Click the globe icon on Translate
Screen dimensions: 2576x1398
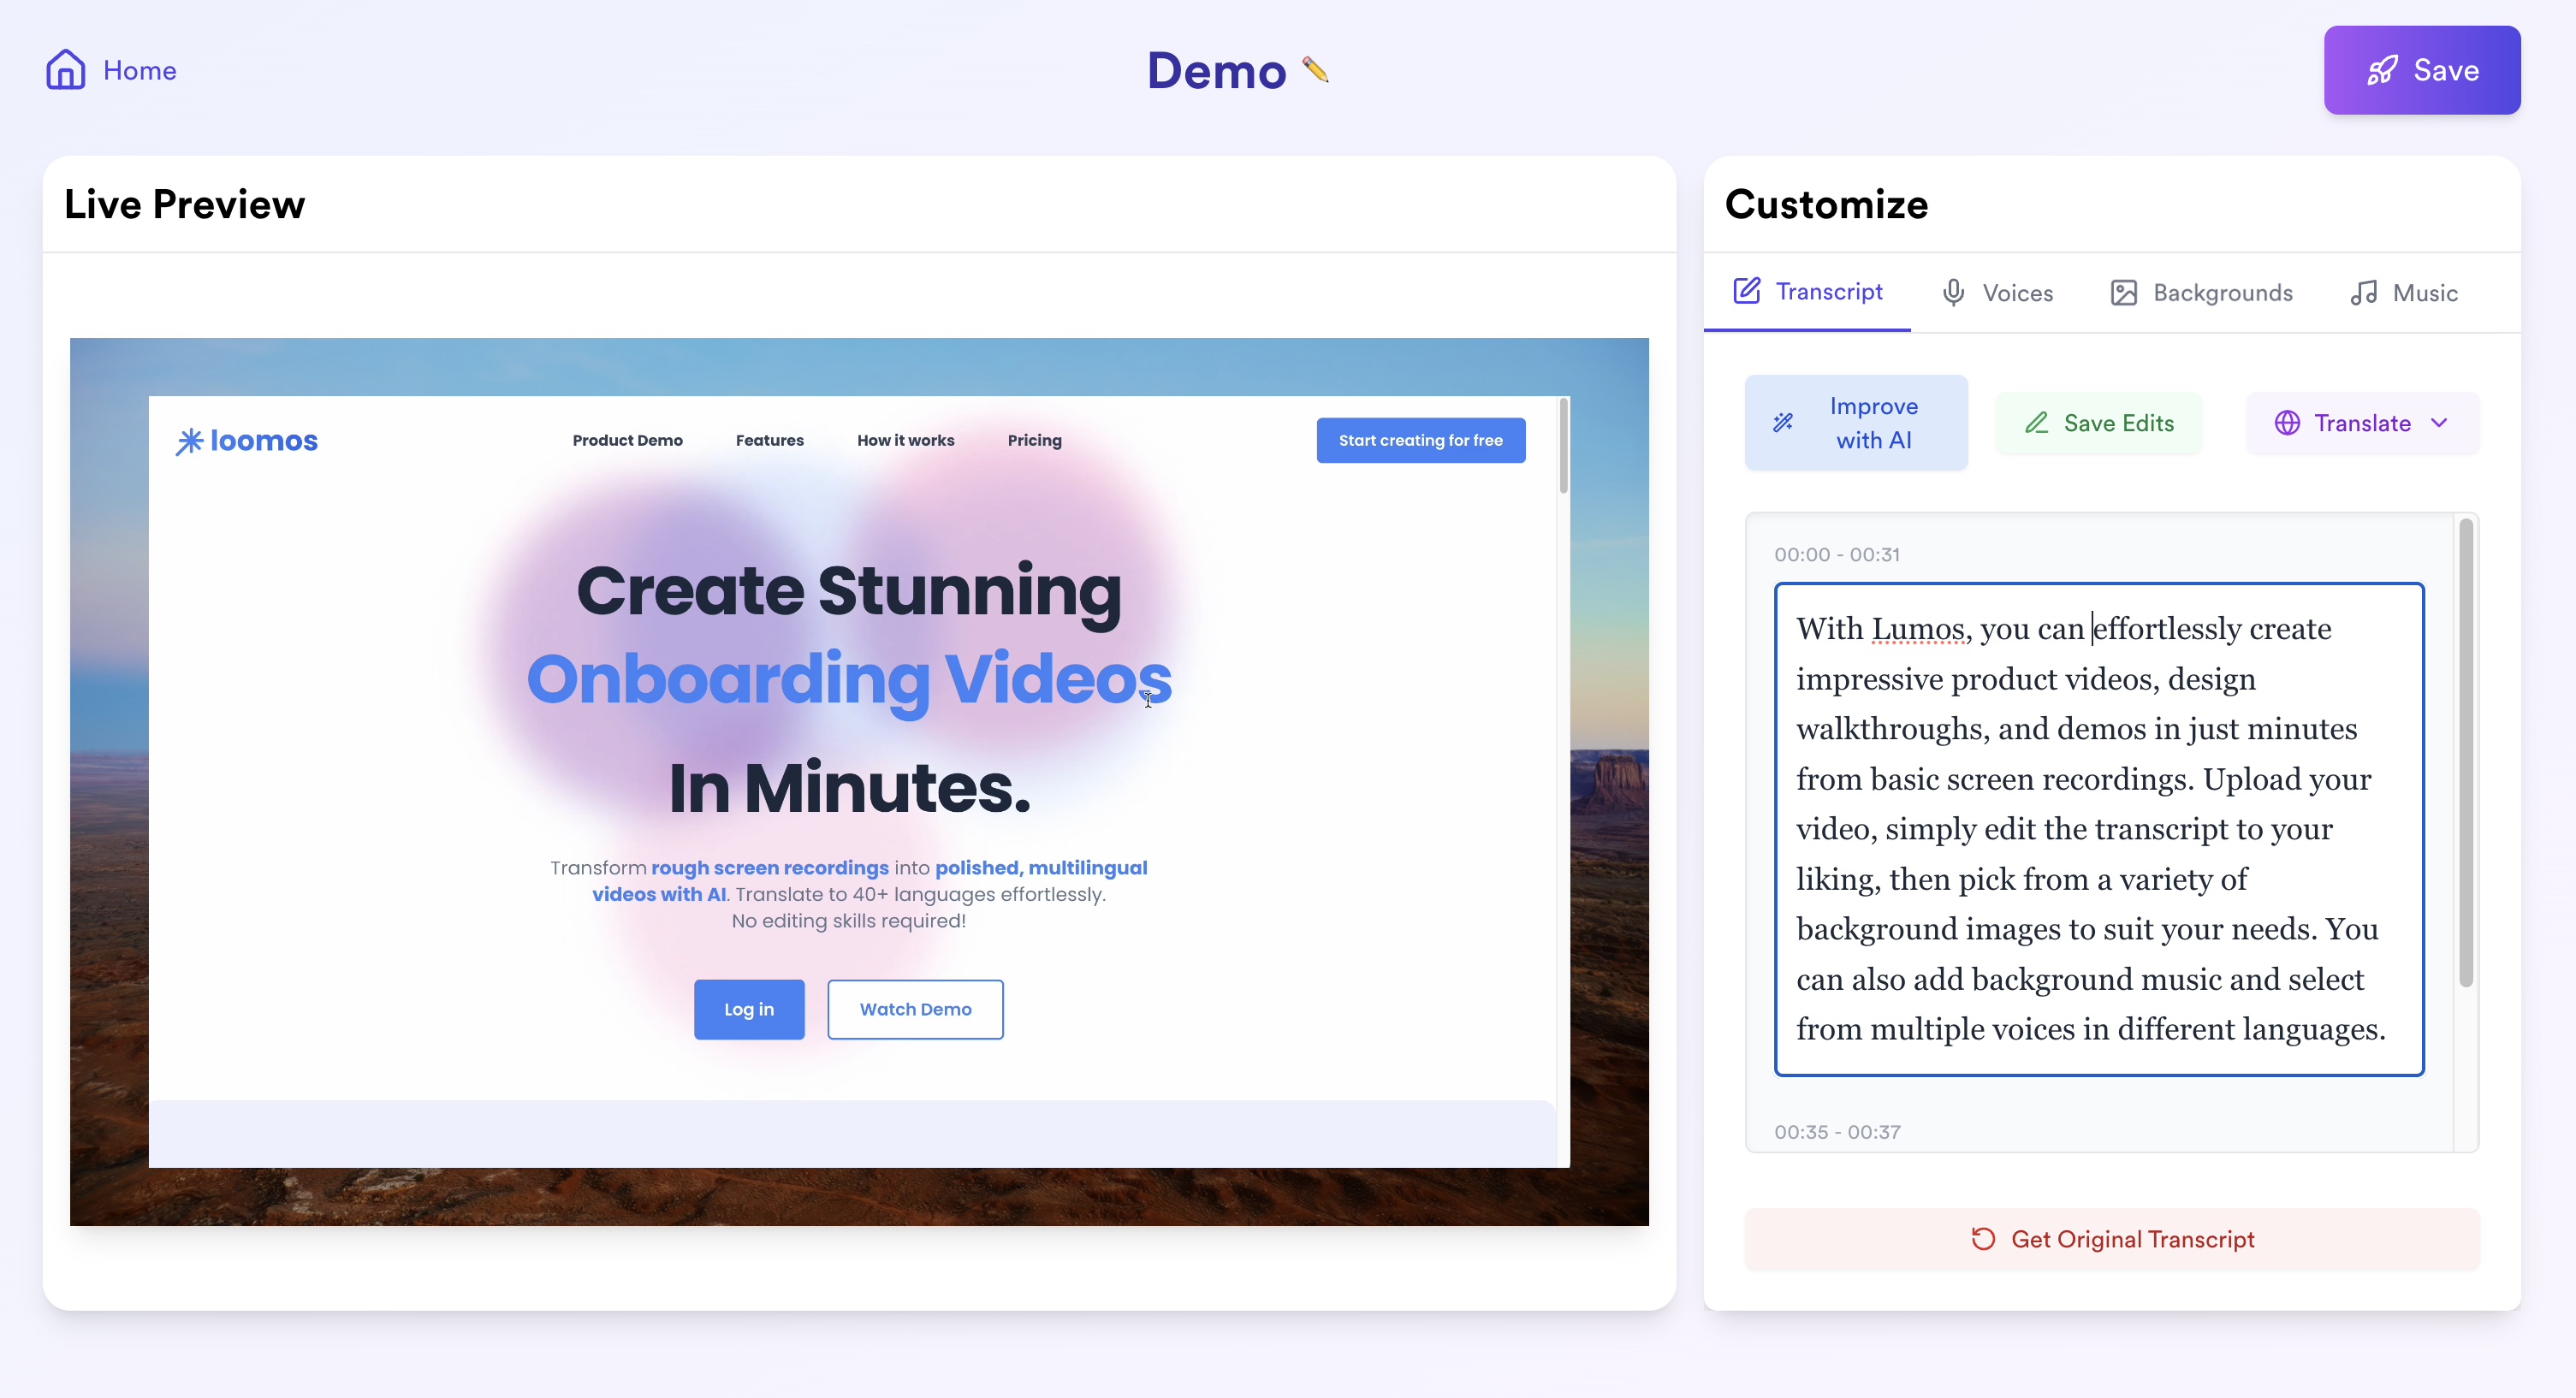tap(2287, 423)
